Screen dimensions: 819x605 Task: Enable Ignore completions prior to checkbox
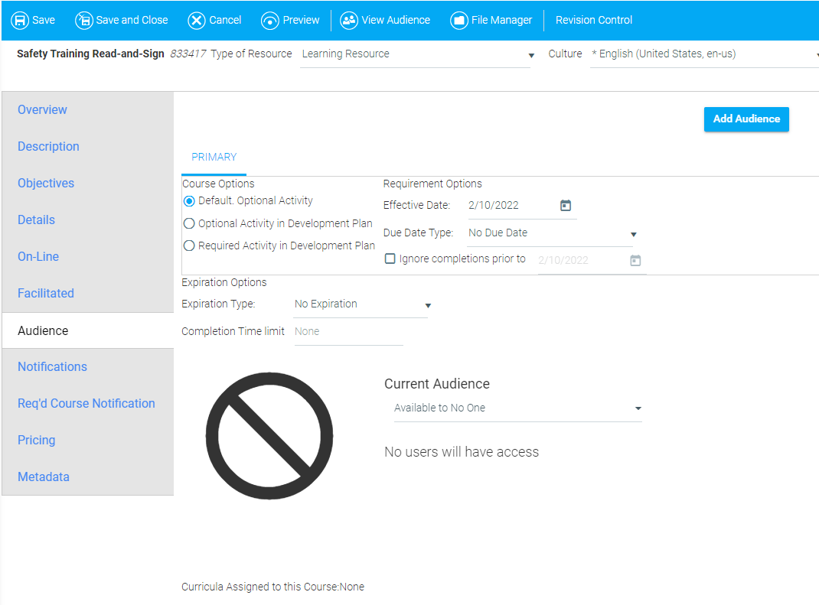[390, 259]
